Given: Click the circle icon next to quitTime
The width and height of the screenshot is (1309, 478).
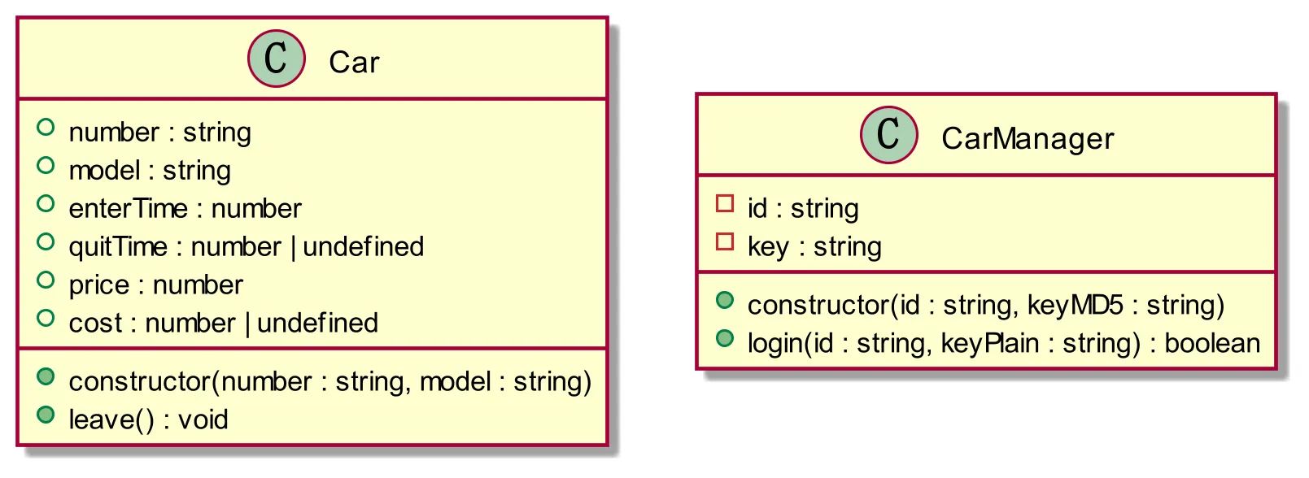Looking at the screenshot, I should point(46,242).
